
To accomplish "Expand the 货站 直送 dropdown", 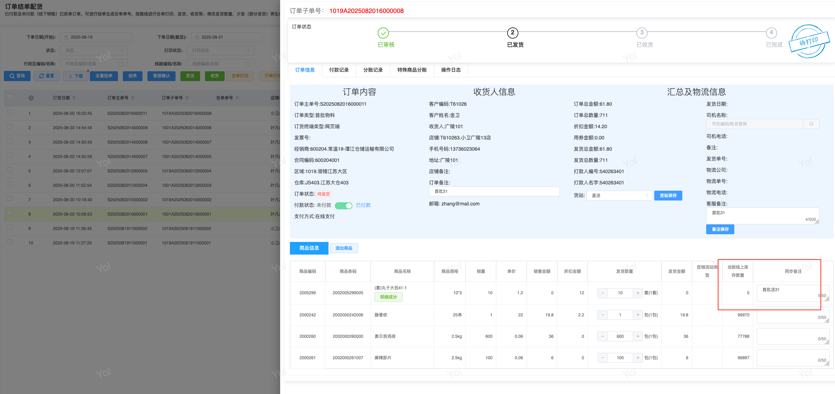I will point(619,196).
